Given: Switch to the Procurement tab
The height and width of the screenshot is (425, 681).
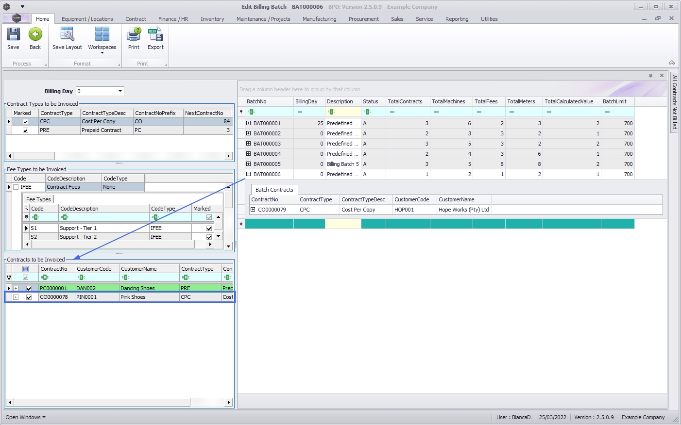Looking at the screenshot, I should click(363, 19).
